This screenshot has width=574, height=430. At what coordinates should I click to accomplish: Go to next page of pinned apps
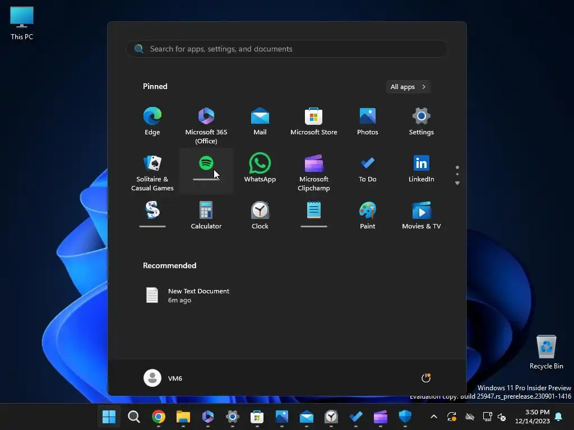457,183
